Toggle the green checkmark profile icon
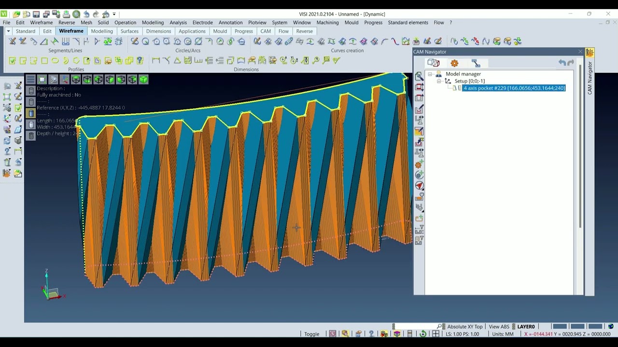Viewport: 618px width, 347px height. pos(12,60)
